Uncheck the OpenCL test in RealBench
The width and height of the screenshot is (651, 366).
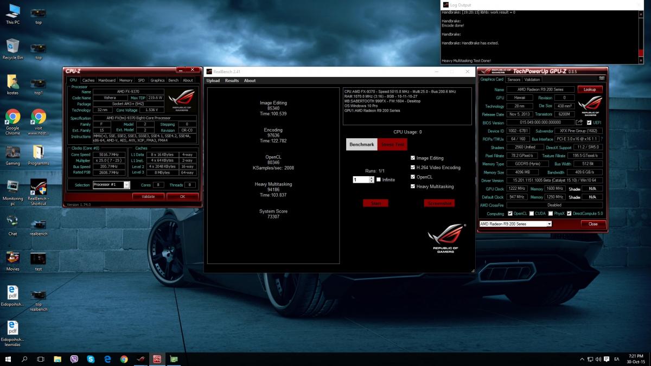coord(413,177)
